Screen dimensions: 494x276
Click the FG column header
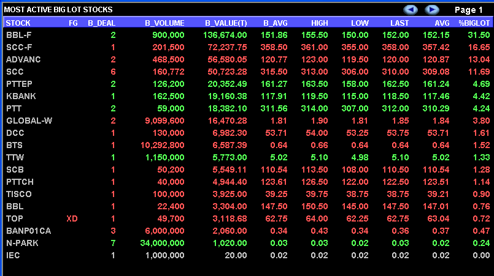(x=73, y=23)
